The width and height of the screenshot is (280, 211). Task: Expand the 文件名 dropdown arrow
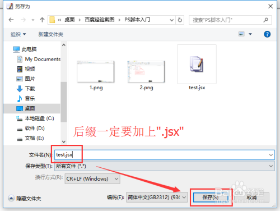[x=271, y=155]
